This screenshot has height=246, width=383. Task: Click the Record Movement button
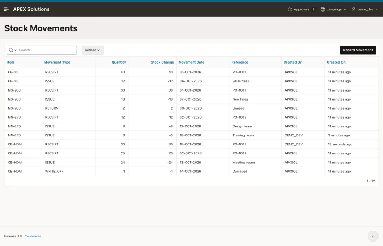358,50
